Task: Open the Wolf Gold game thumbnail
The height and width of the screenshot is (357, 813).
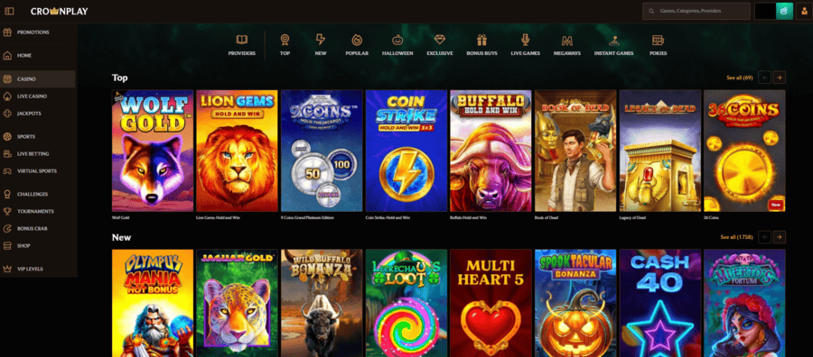Action: (153, 151)
